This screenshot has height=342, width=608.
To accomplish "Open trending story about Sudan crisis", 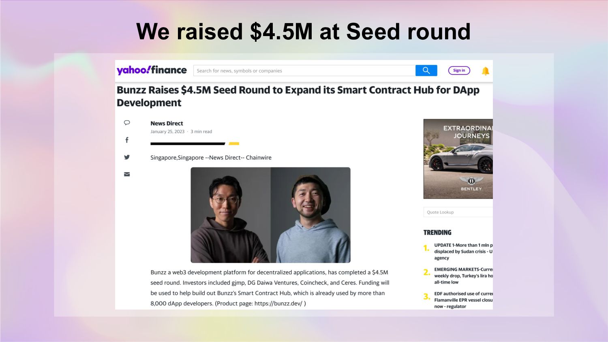I will 463,251.
